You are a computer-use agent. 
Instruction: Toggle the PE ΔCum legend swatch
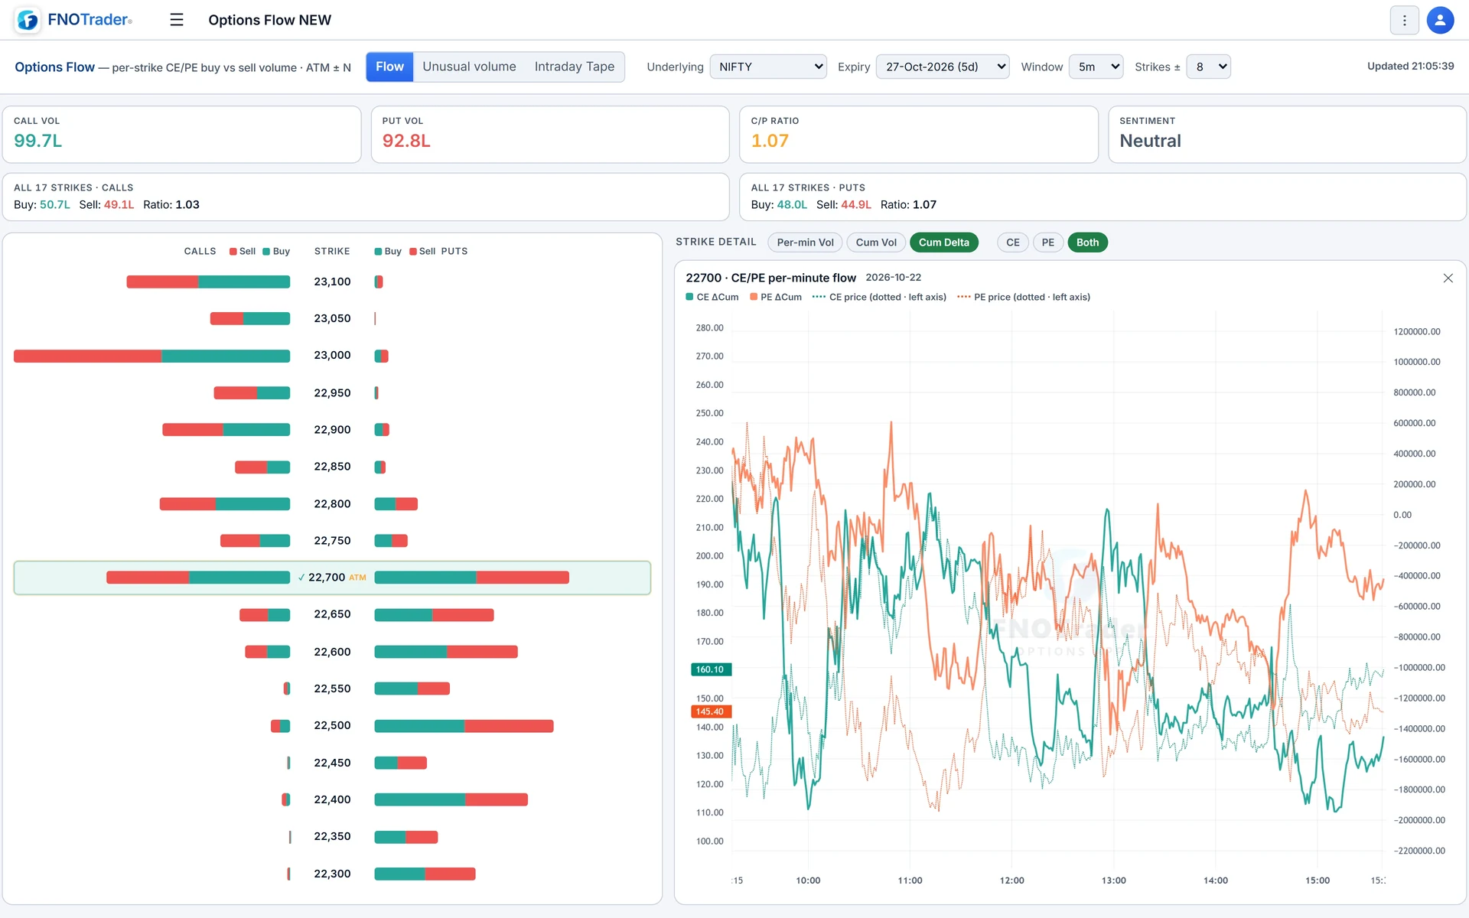tap(754, 297)
